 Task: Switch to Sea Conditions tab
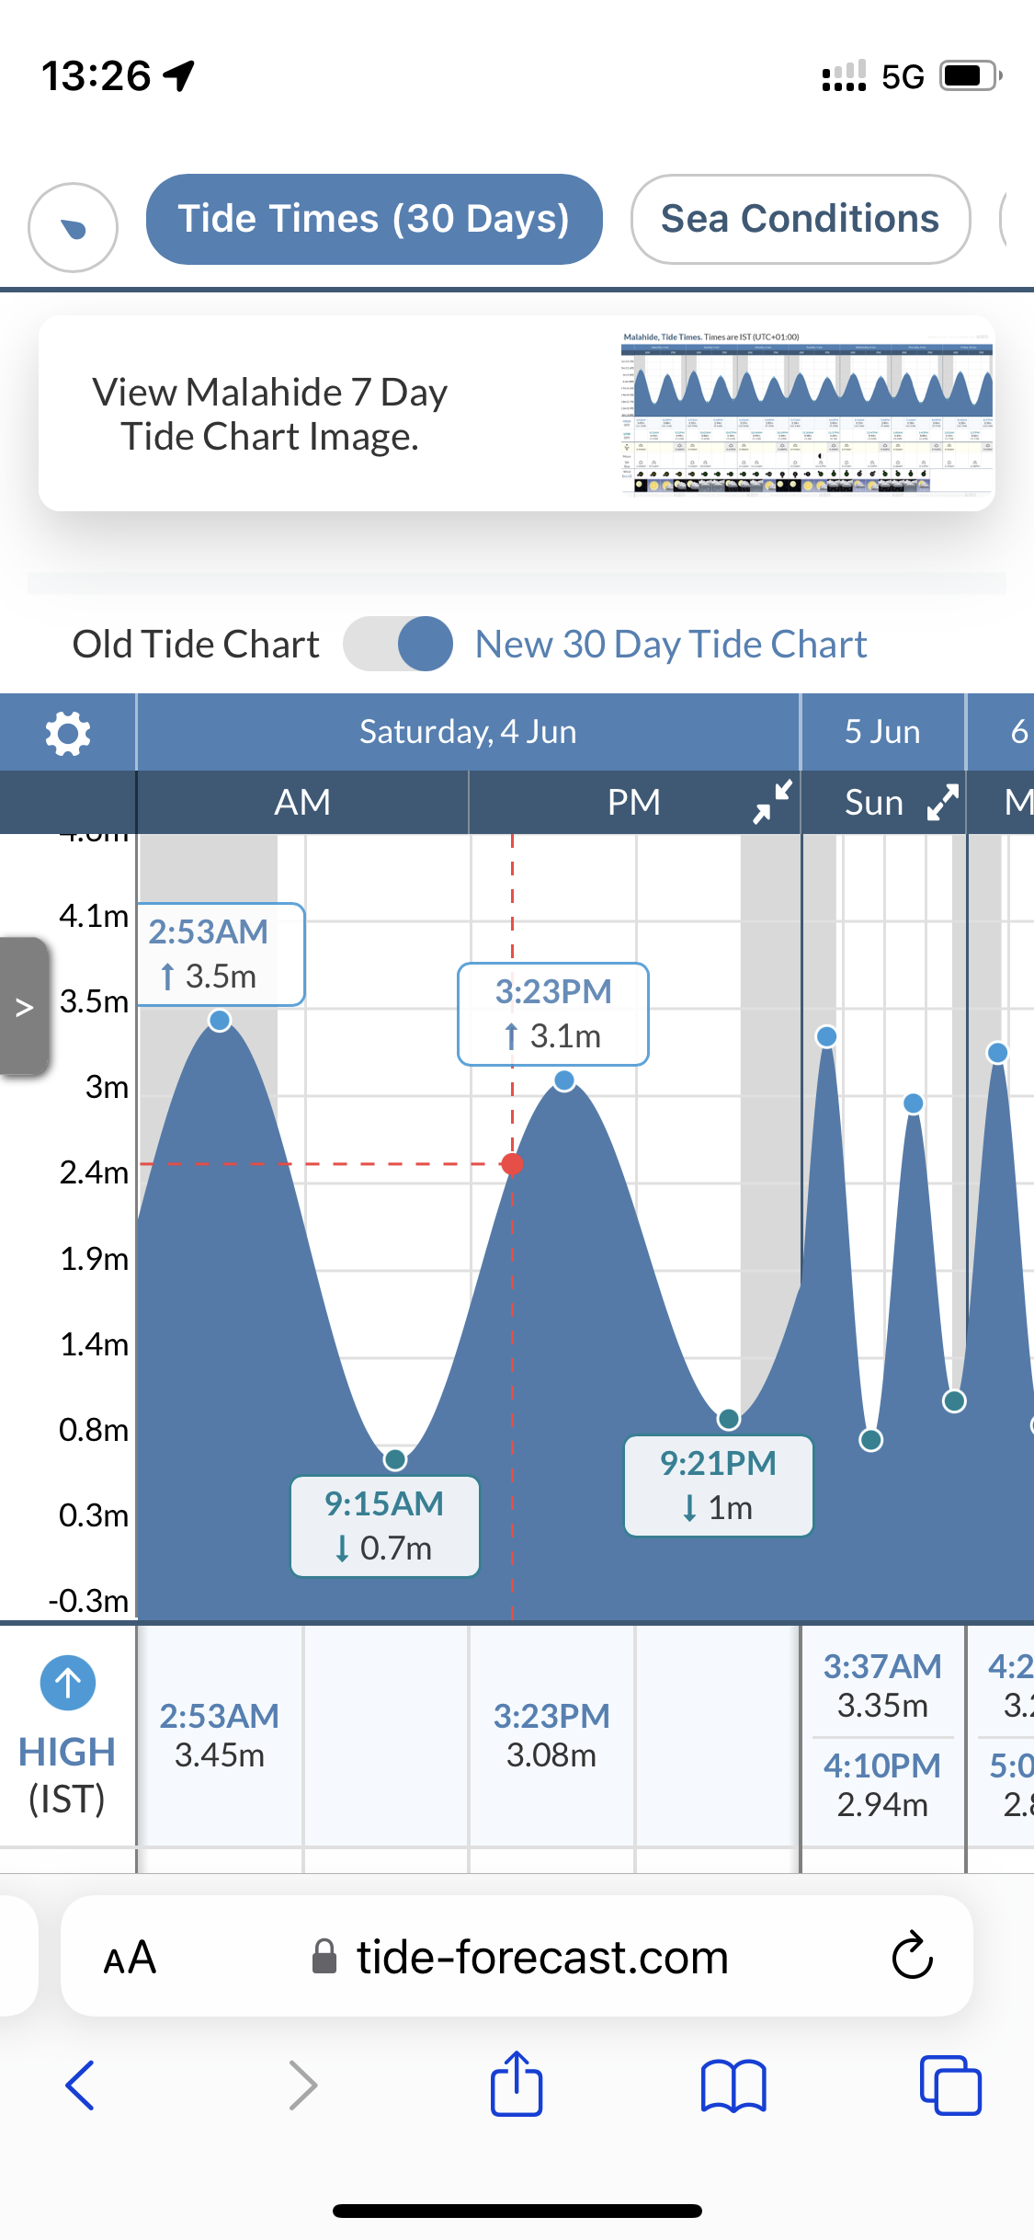click(800, 219)
